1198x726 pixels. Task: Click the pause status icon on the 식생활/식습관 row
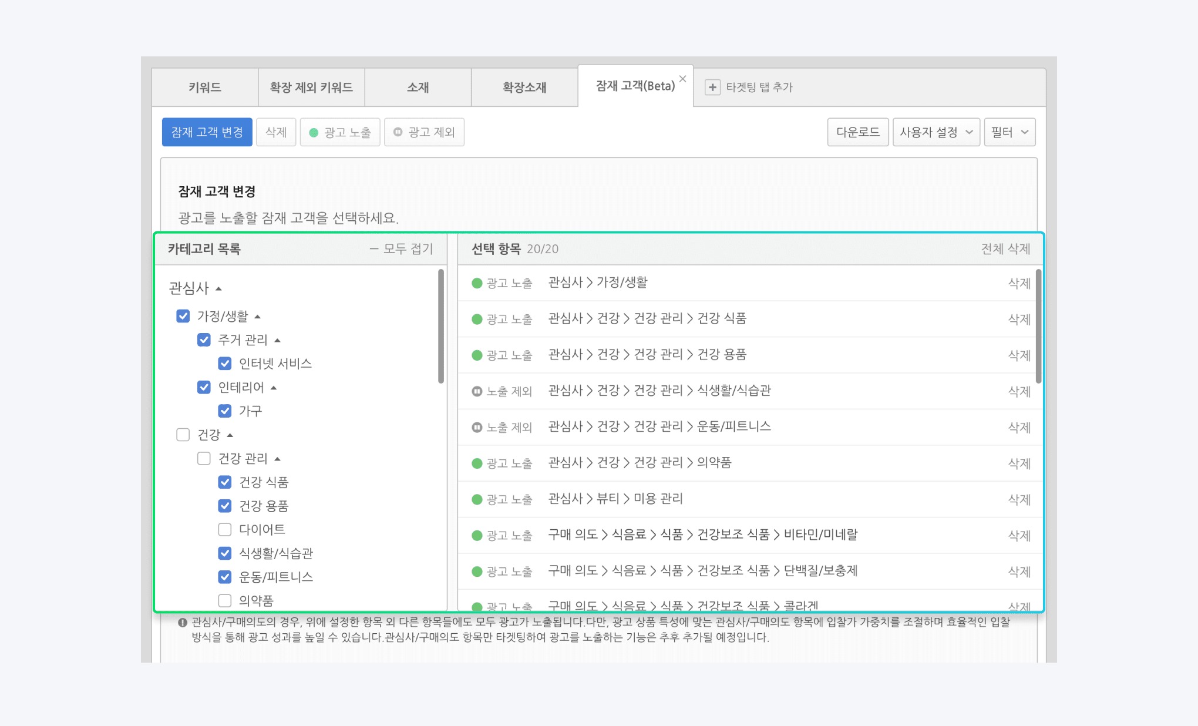point(477,391)
